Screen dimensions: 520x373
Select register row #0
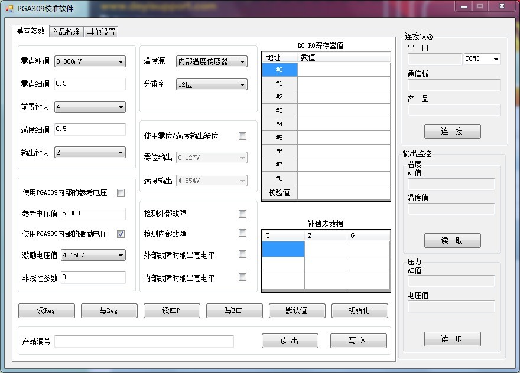tap(326, 70)
